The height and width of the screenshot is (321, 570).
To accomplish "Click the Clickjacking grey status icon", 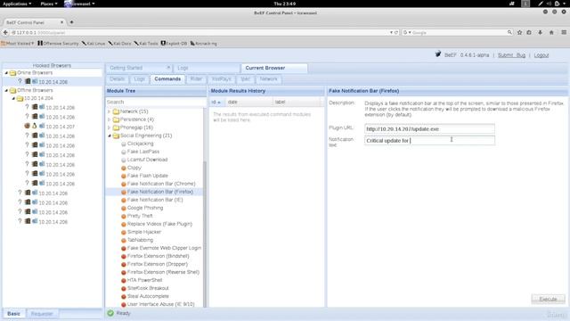I will pos(124,144).
